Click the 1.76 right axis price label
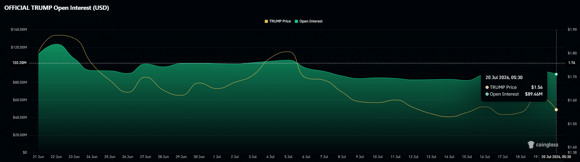580x162 pixels. point(572,63)
